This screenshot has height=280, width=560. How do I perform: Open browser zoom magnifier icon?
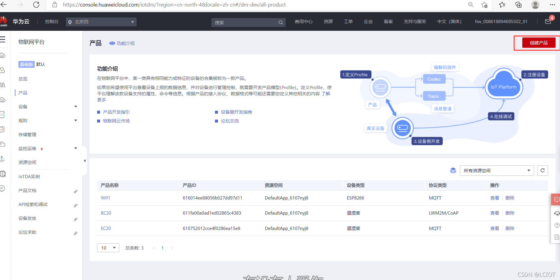click(471, 5)
